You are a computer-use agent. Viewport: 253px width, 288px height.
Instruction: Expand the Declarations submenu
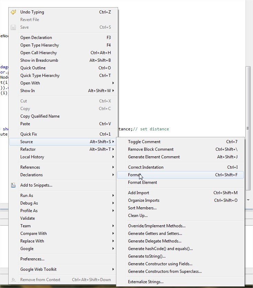[x=63, y=175]
